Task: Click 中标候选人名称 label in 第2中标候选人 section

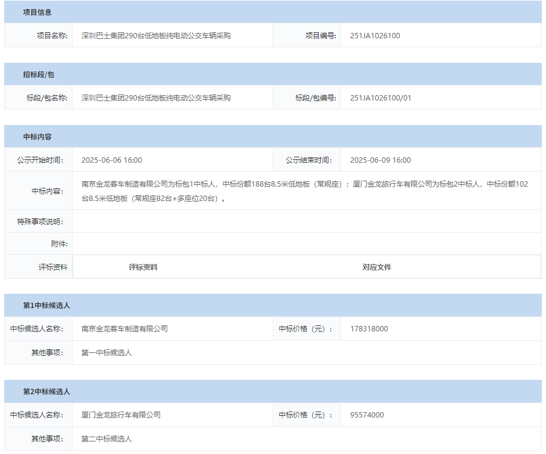Action: point(37,415)
